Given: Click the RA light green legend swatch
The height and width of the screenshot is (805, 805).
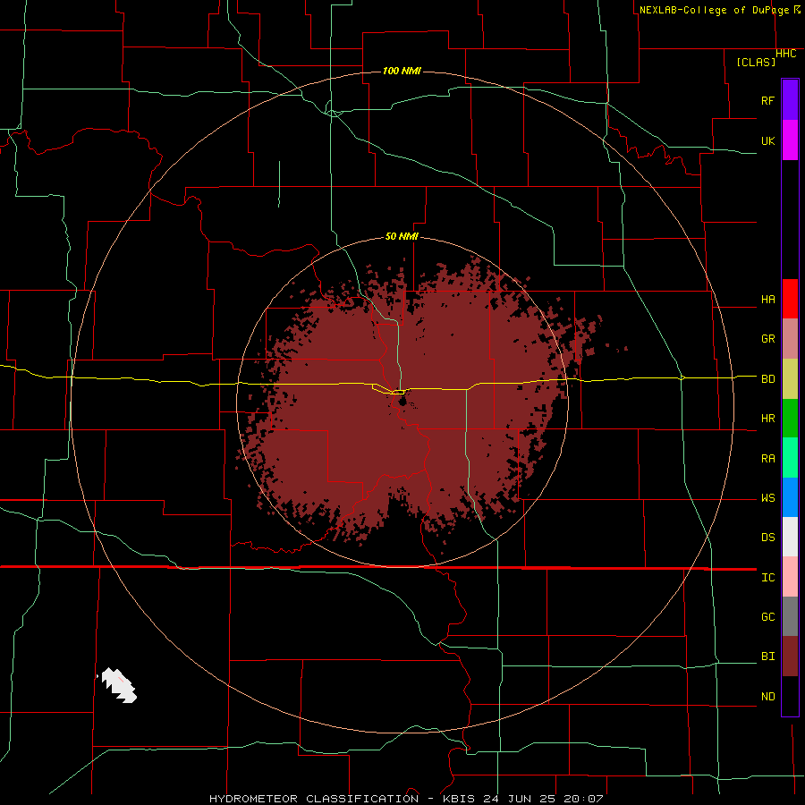Looking at the screenshot, I should [x=790, y=458].
